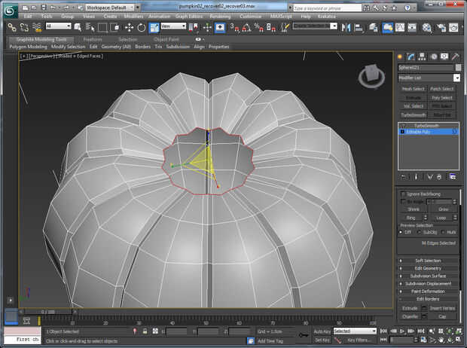Open the Modify command panel tab
The height and width of the screenshot is (348, 467).
pyautogui.click(x=410, y=56)
